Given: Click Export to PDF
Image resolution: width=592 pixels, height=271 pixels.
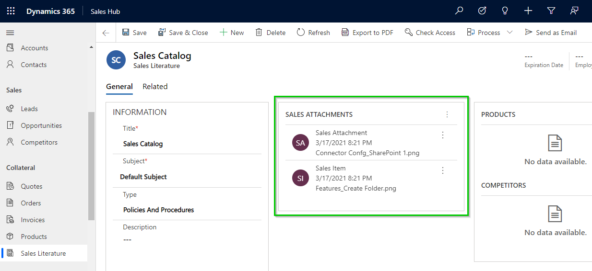Looking at the screenshot, I should [x=367, y=33].
